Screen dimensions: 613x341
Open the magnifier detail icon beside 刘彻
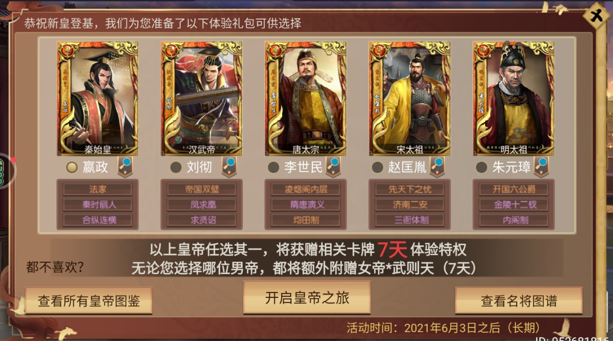229,167
